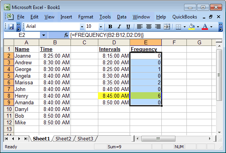Restore the workbook window in menu bar
226x153 pixels.
[x=211, y=17]
